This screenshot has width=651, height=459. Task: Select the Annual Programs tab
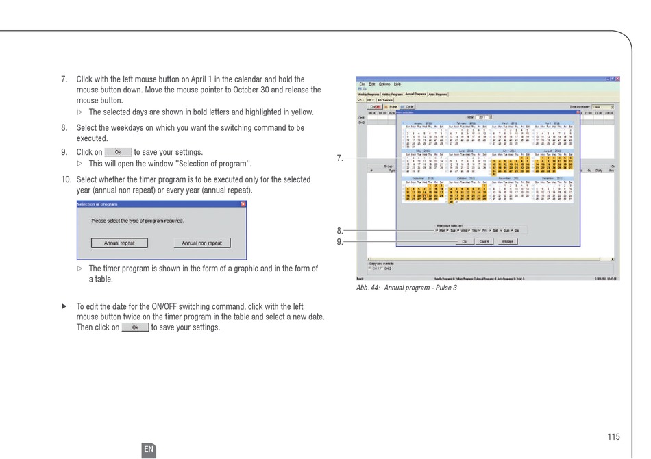click(x=415, y=94)
